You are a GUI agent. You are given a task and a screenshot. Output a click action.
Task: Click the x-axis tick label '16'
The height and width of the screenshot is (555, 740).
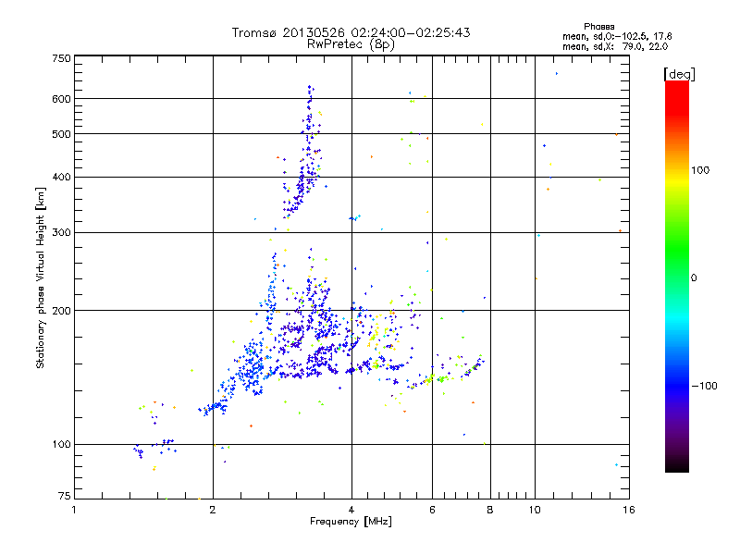tap(629, 510)
